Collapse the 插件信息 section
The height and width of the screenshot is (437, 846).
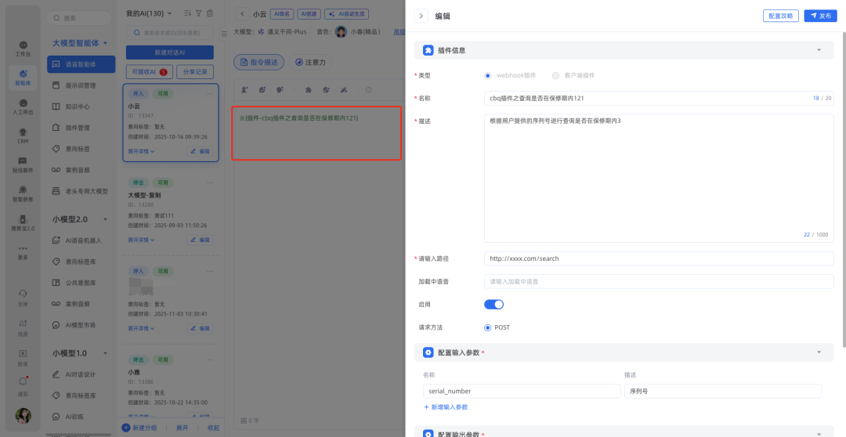819,50
